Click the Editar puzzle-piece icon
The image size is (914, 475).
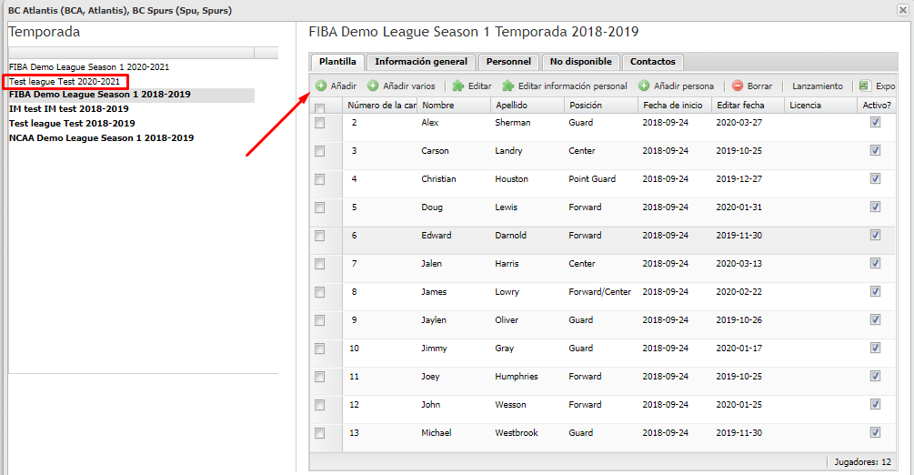coord(458,86)
